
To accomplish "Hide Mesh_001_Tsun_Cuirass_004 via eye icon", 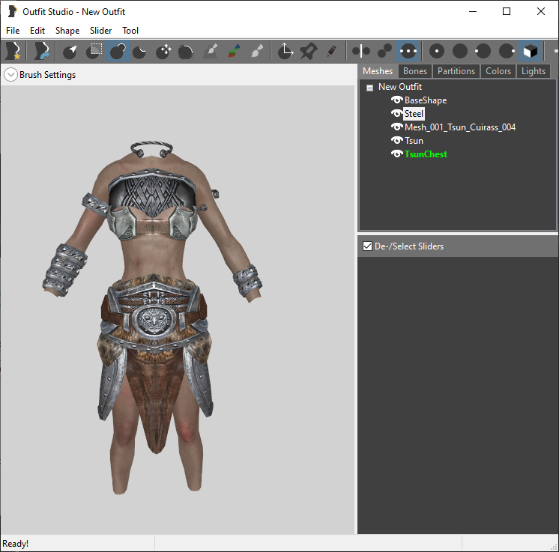I will click(397, 127).
